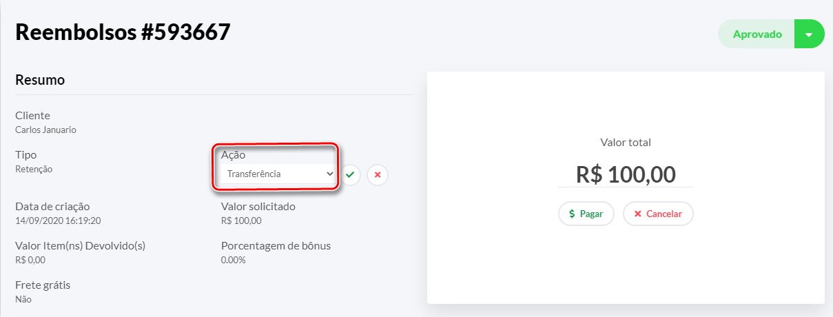
Task: Click the Pagar button label
Action: [x=591, y=214]
